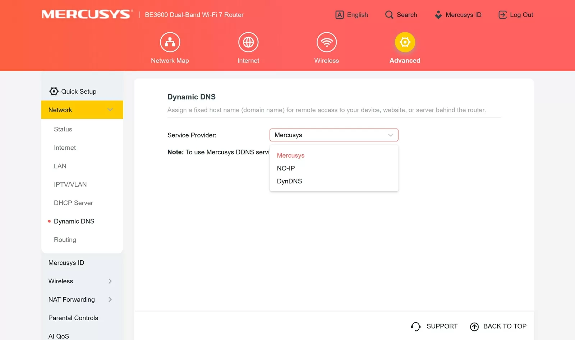Screen dimensions: 575x340
Task: Click the Log Out icon
Action: pyautogui.click(x=502, y=15)
